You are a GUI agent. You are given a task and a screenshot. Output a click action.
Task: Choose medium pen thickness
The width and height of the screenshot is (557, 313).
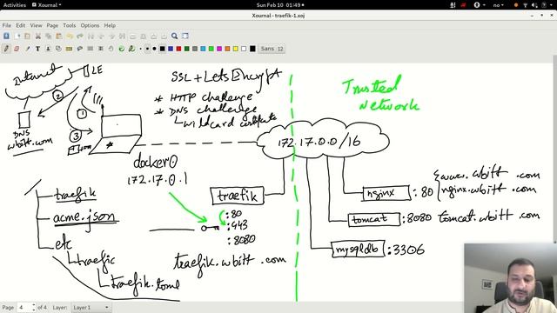point(147,49)
